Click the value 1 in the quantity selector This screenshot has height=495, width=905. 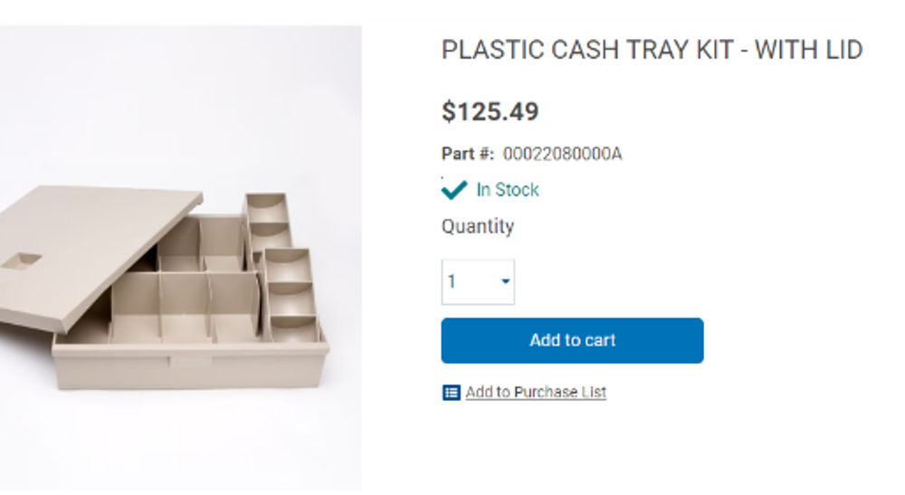pos(452,282)
